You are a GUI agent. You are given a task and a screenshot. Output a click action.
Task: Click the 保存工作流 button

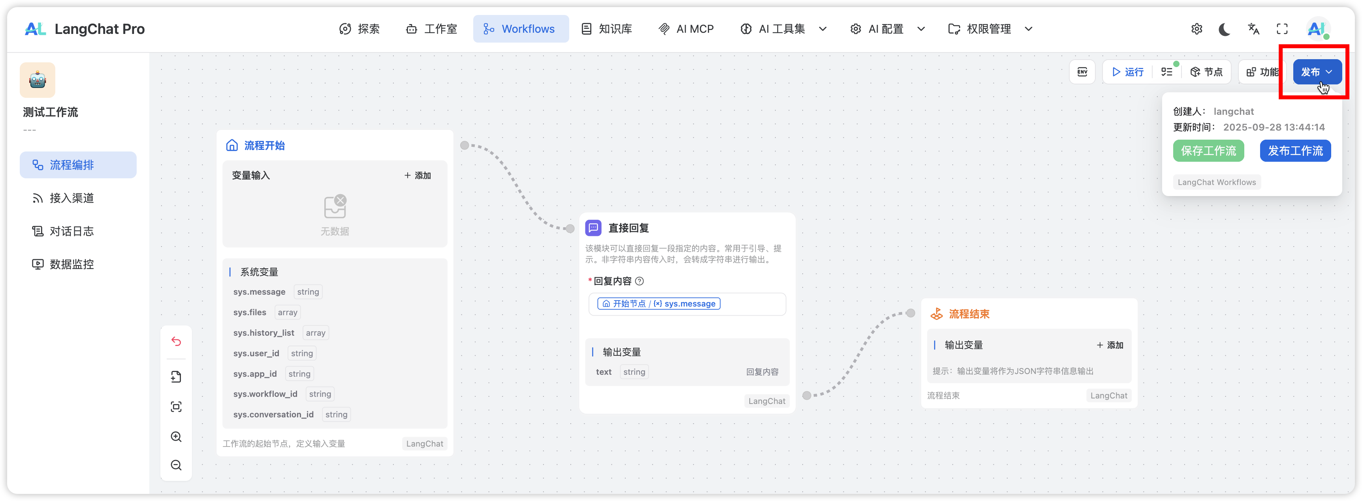tap(1208, 151)
